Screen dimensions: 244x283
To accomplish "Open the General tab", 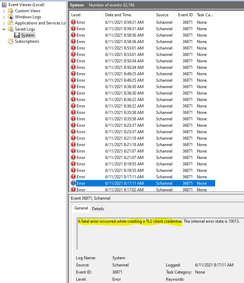I will coord(81,208).
